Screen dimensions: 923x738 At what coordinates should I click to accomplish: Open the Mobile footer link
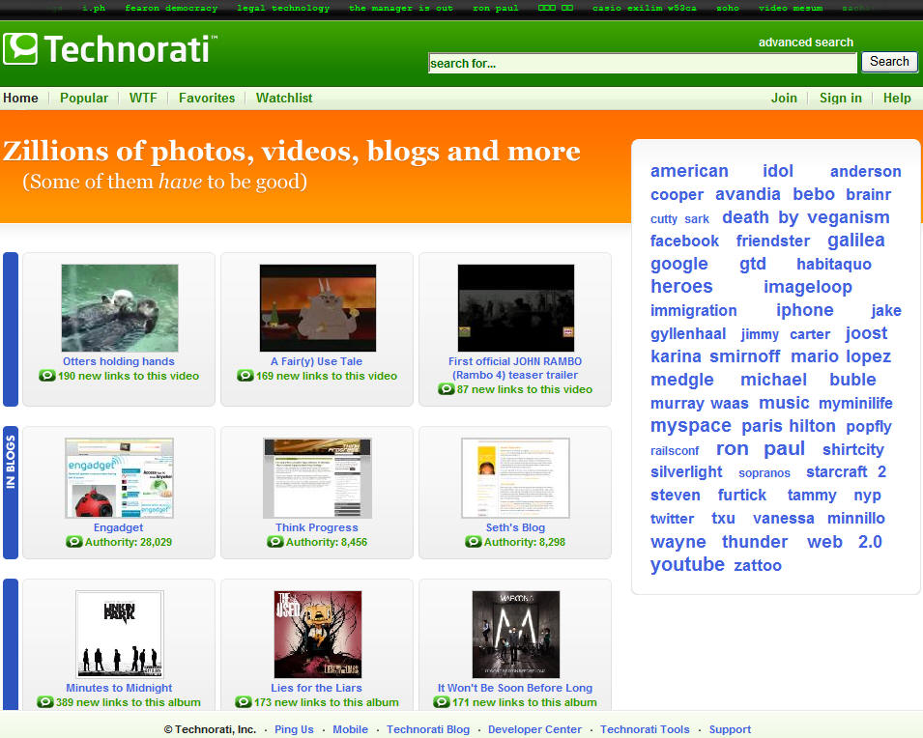point(350,729)
